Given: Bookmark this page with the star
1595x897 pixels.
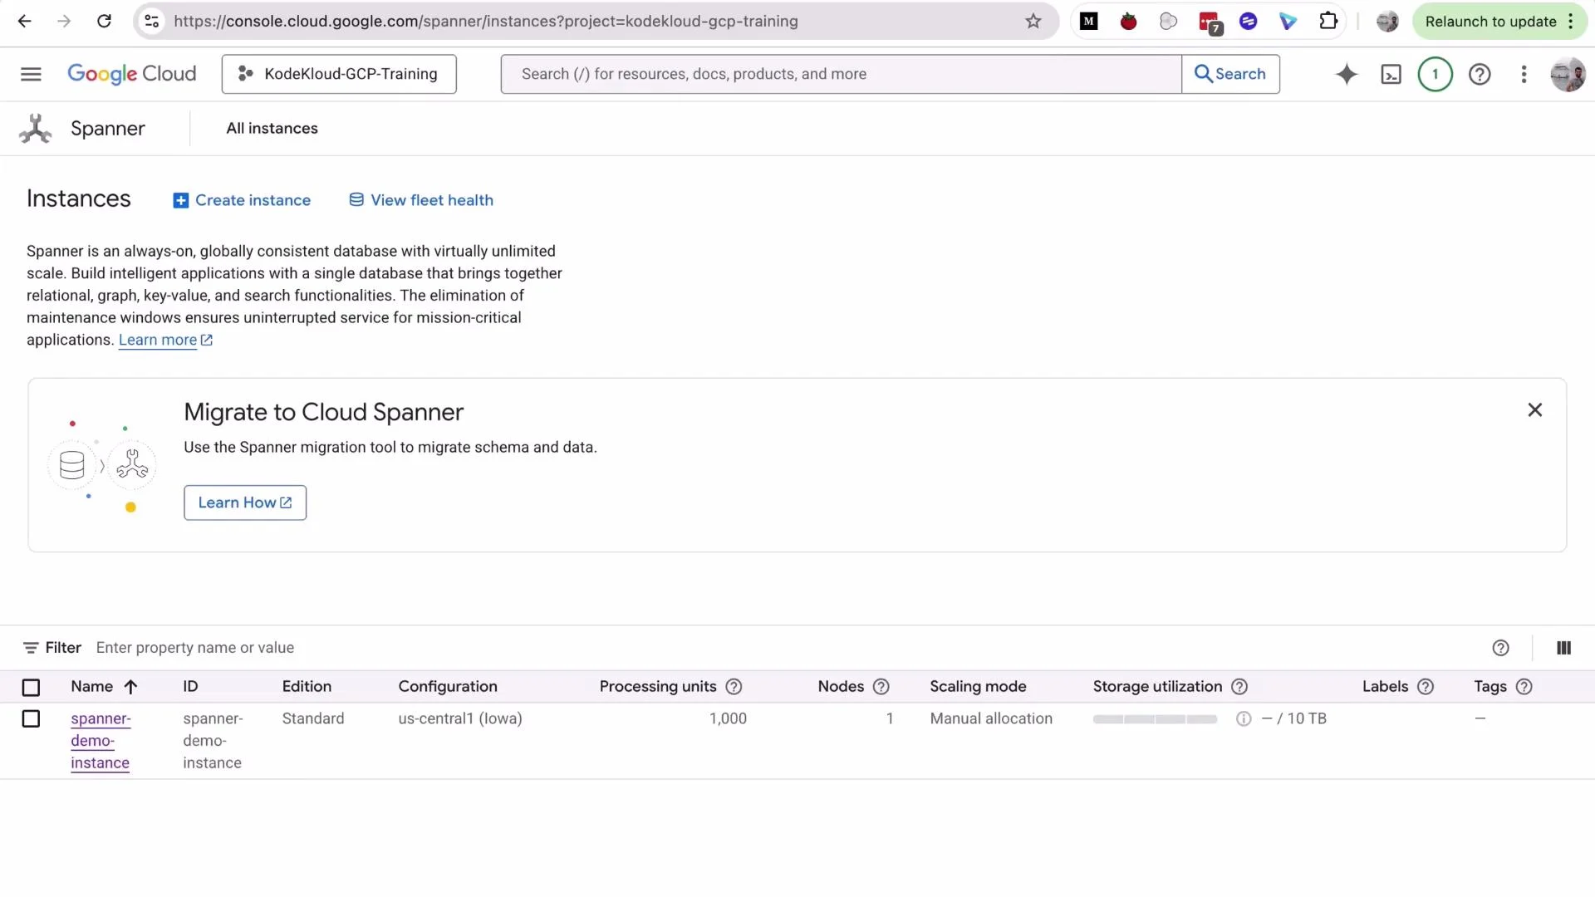Looking at the screenshot, I should point(1033,22).
